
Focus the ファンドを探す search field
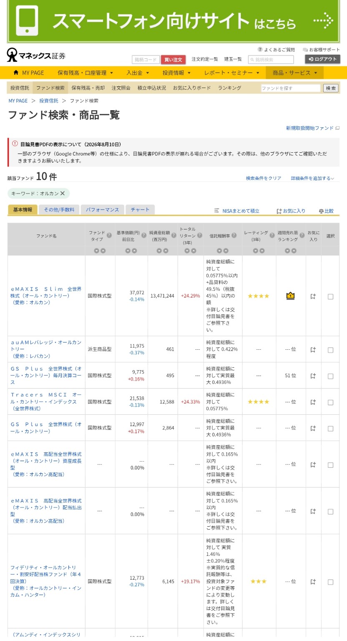click(291, 88)
